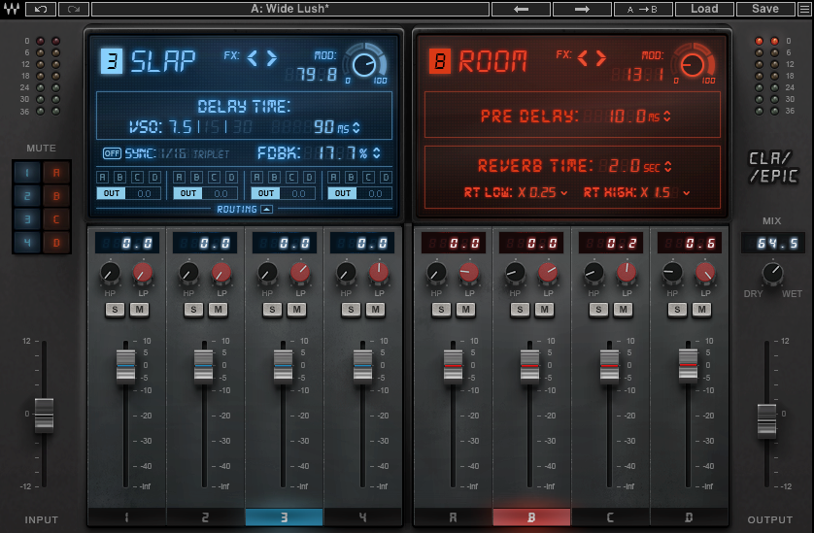The height and width of the screenshot is (533, 814).
Task: Solo reverb channel B with S button
Action: [520, 310]
